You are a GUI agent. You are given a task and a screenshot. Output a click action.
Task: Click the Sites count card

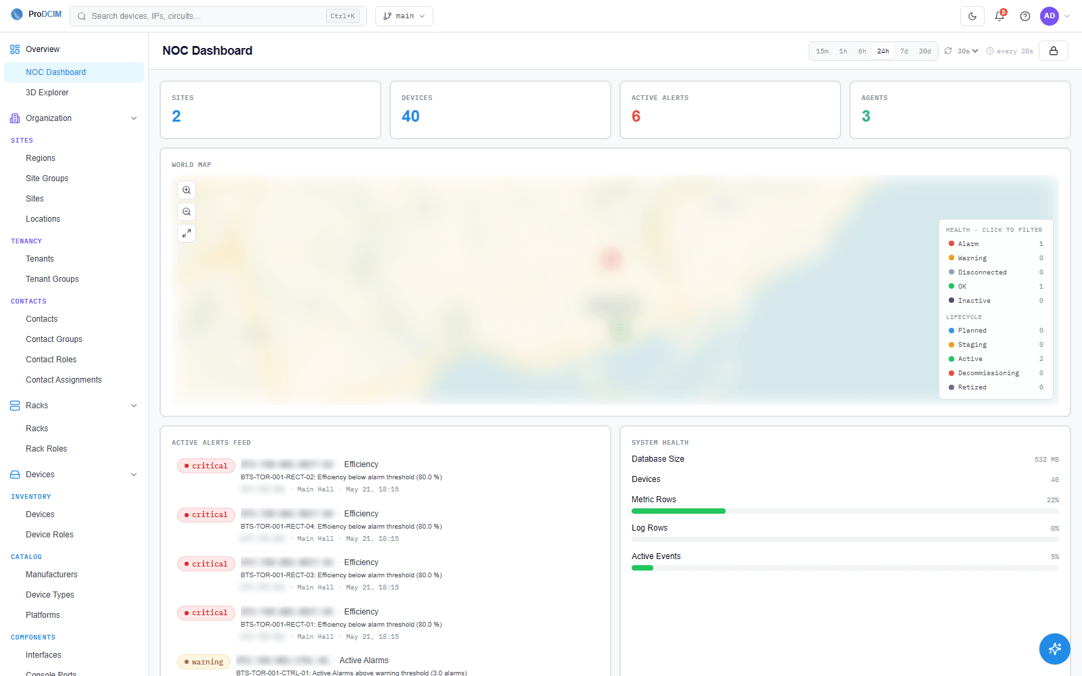[x=270, y=110]
